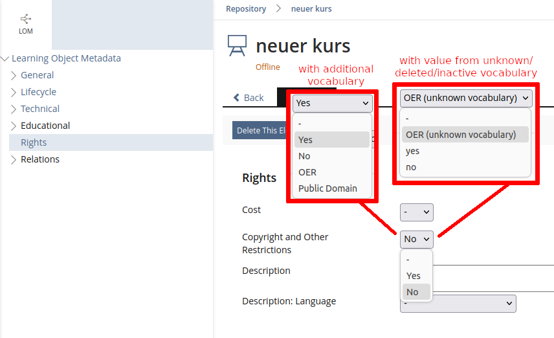The width and height of the screenshot is (554, 338).
Task: Click the Delete This Element button
Action: pos(260,130)
